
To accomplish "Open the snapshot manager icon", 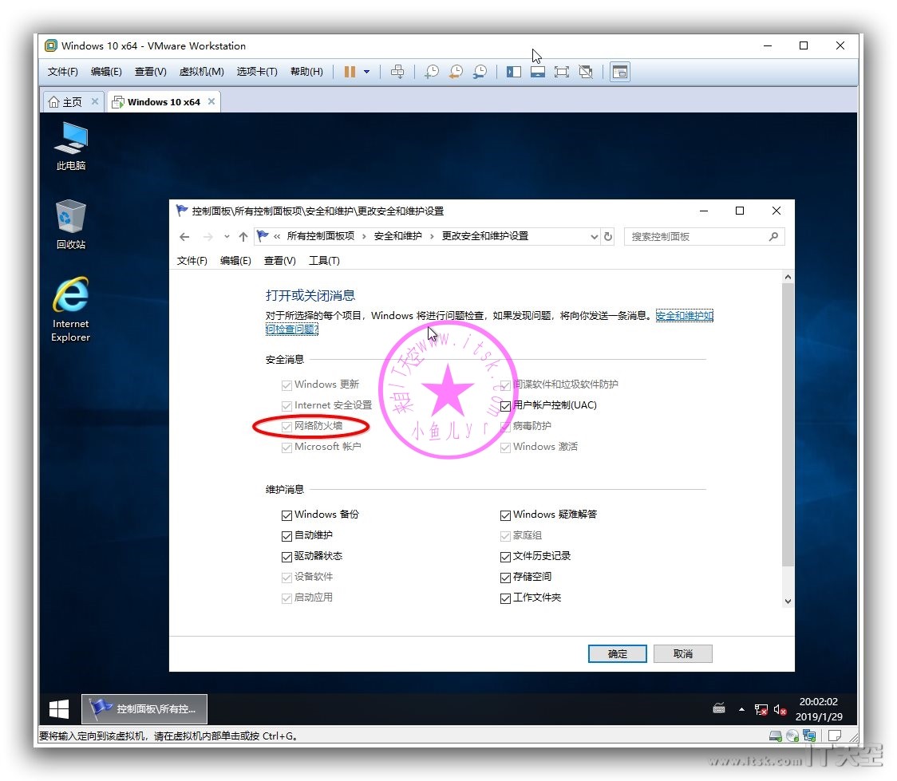I will [480, 72].
